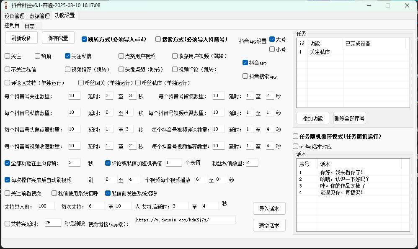Enable the 私信使用系统招呼 checkbox

point(54,193)
